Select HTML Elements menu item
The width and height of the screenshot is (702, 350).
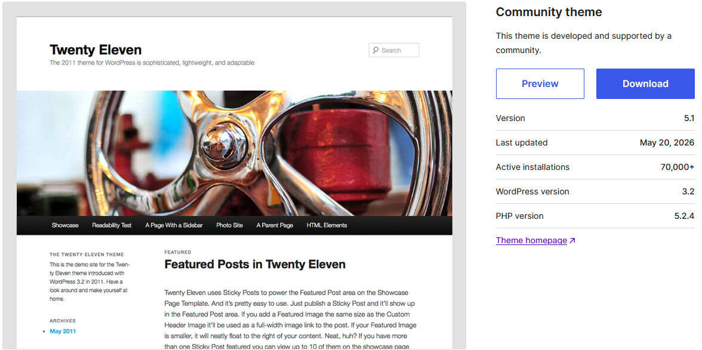(327, 225)
